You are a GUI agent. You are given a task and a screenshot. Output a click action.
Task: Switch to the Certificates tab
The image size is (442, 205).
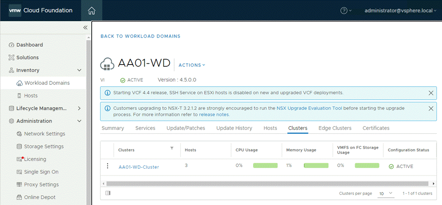376,128
